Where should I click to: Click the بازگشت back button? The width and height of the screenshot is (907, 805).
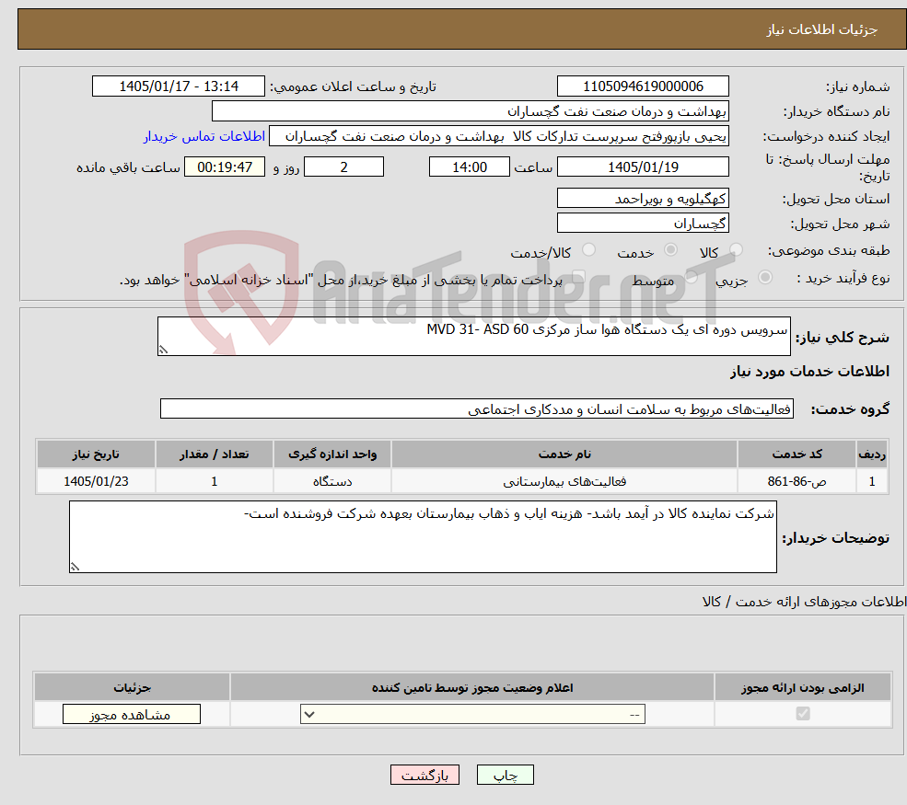[424, 775]
